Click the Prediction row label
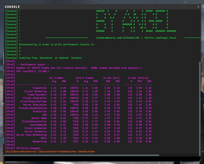Viewport: 204px width, 164px height. tap(40, 111)
